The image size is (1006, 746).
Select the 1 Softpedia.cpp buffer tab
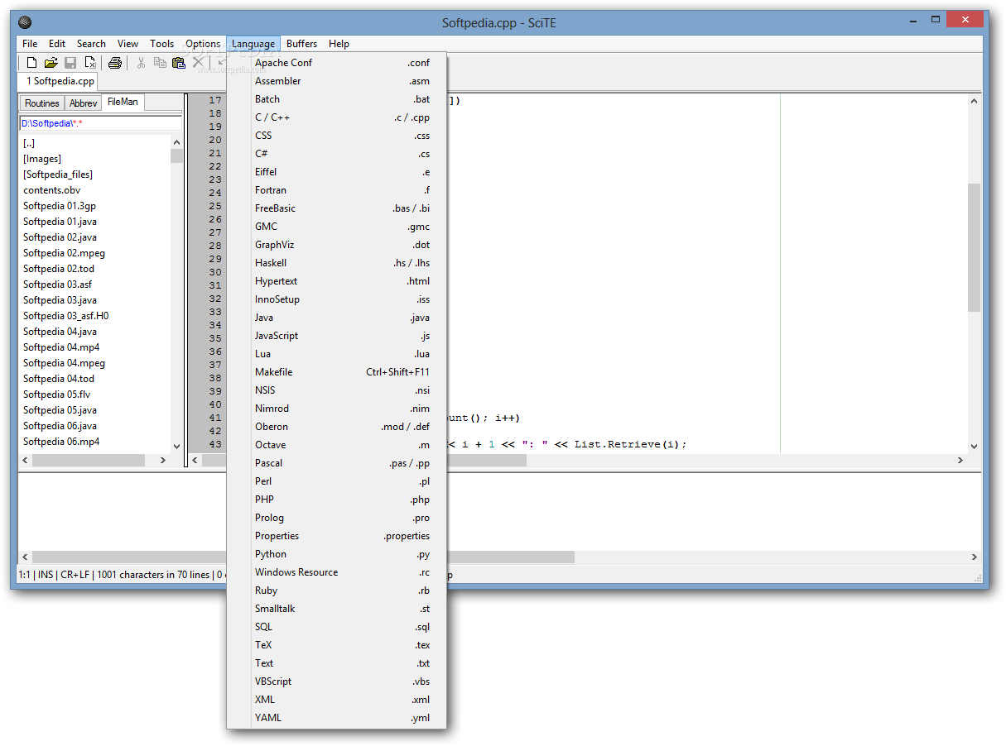[x=57, y=81]
